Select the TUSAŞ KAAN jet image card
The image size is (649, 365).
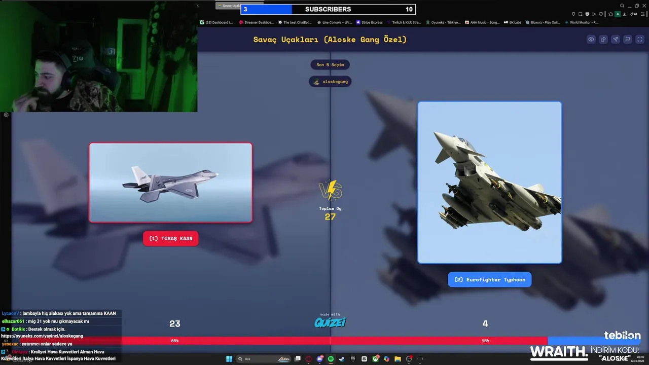(170, 182)
